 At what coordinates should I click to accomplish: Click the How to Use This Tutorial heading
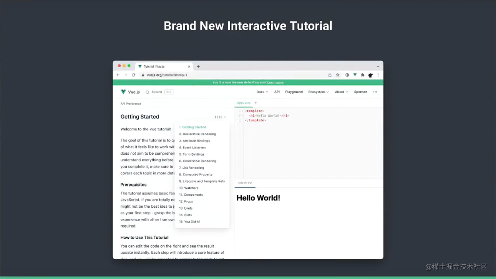144,238
